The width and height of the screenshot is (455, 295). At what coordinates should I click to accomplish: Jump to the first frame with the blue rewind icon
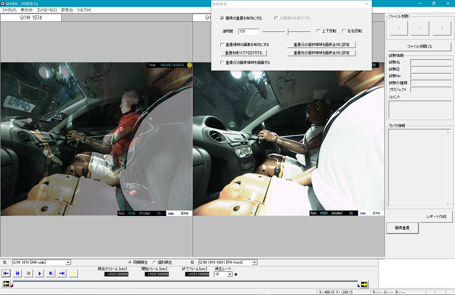[6, 273]
